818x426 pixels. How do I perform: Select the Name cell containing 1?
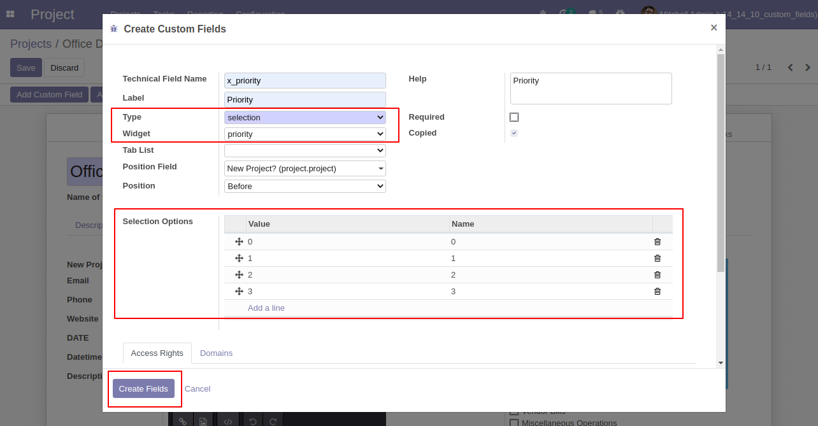point(551,258)
